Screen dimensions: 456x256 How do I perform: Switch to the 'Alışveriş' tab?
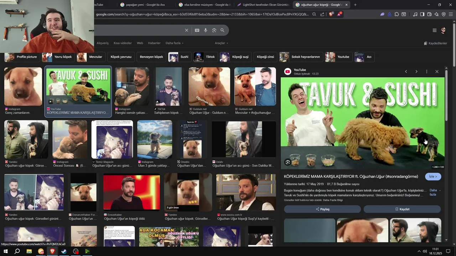coord(103,43)
